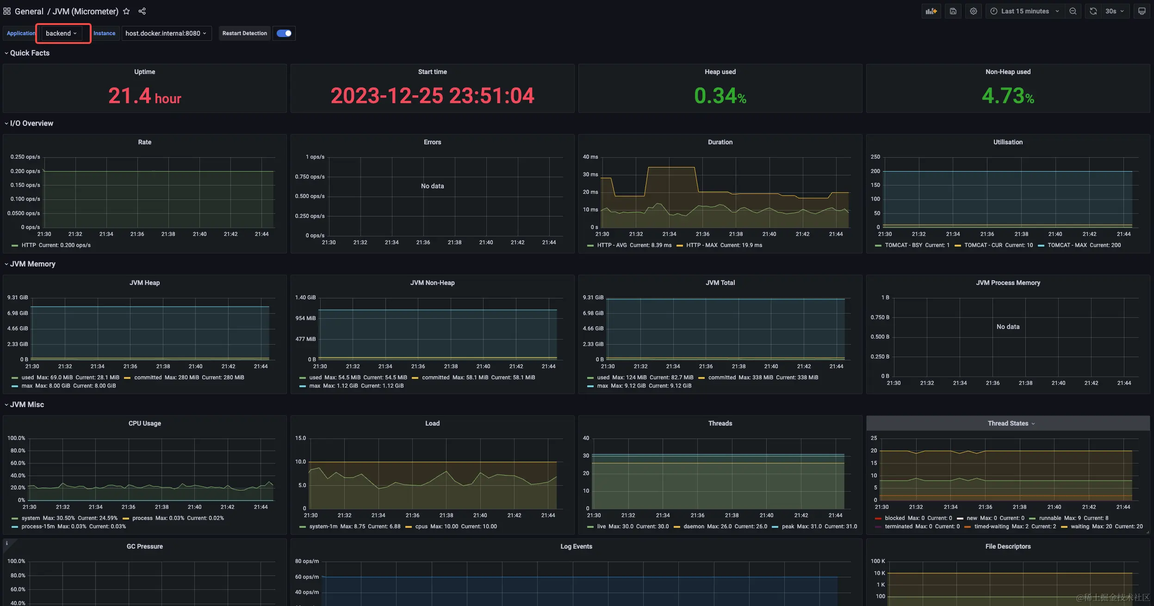1154x606 pixels.
Task: Open the backend Application dropdown
Action: [x=61, y=33]
